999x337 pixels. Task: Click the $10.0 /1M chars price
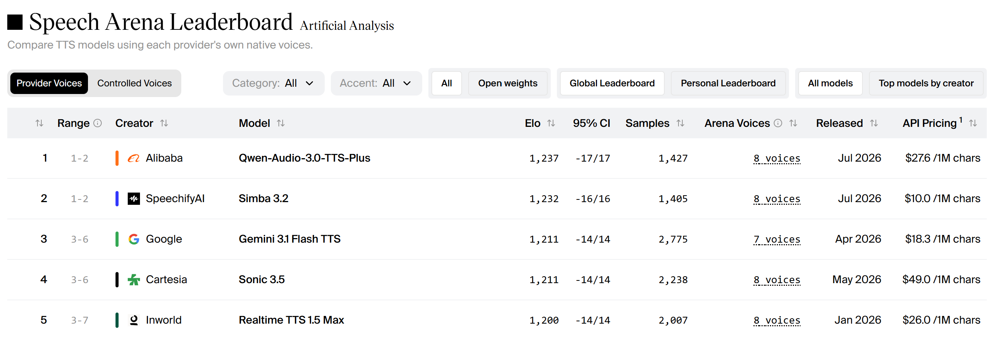[x=942, y=199]
